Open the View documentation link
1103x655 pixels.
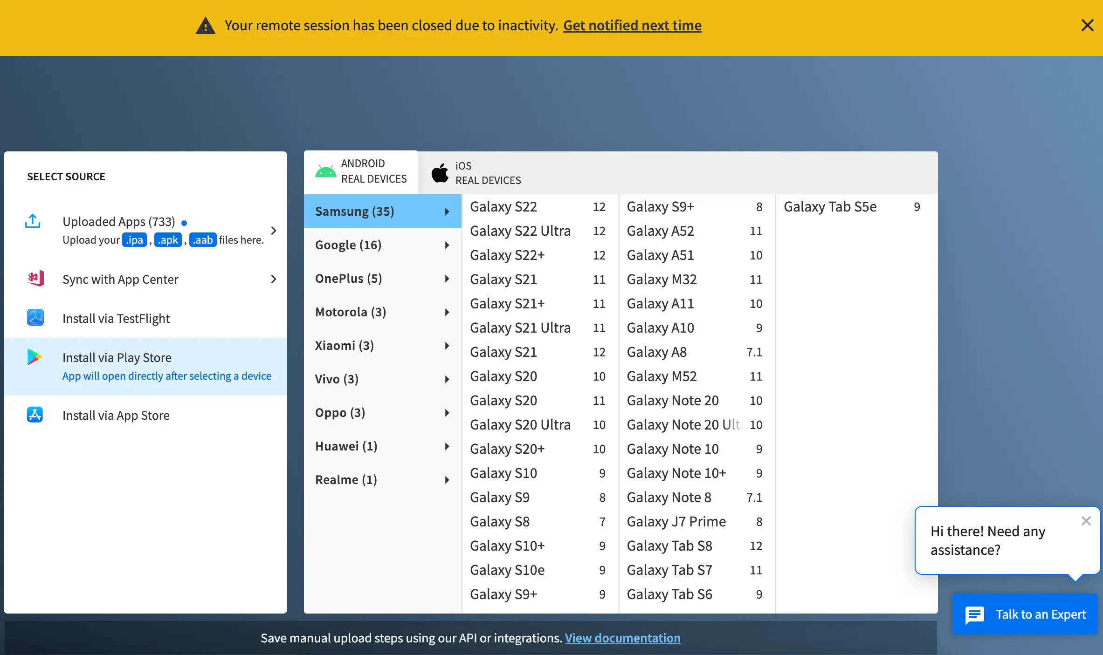pos(622,638)
